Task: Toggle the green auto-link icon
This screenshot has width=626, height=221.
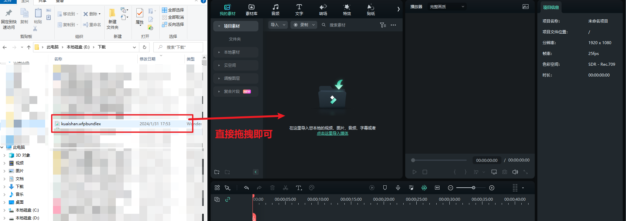Action: point(228,199)
